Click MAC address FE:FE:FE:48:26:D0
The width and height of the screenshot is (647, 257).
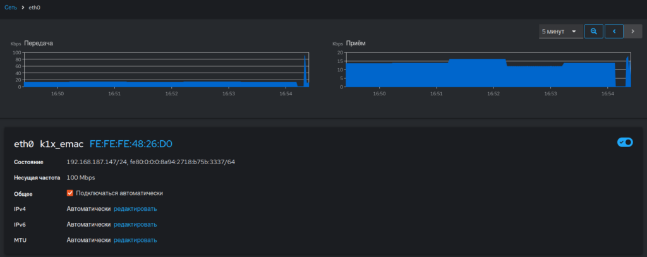click(x=131, y=144)
